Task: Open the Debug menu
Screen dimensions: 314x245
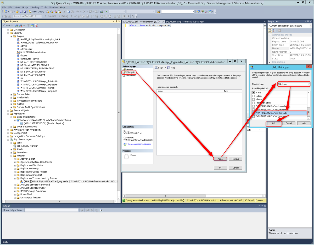Action: point(36,8)
